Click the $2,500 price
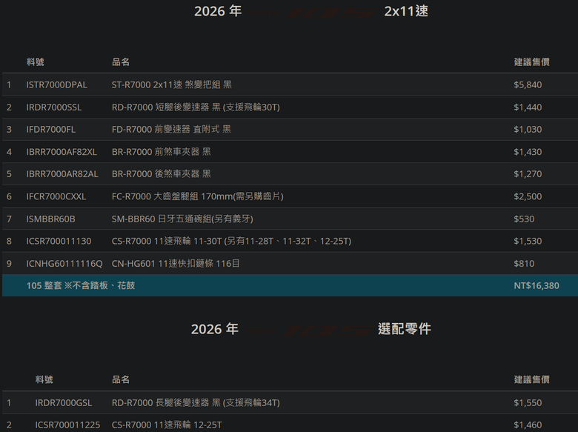 coord(528,196)
